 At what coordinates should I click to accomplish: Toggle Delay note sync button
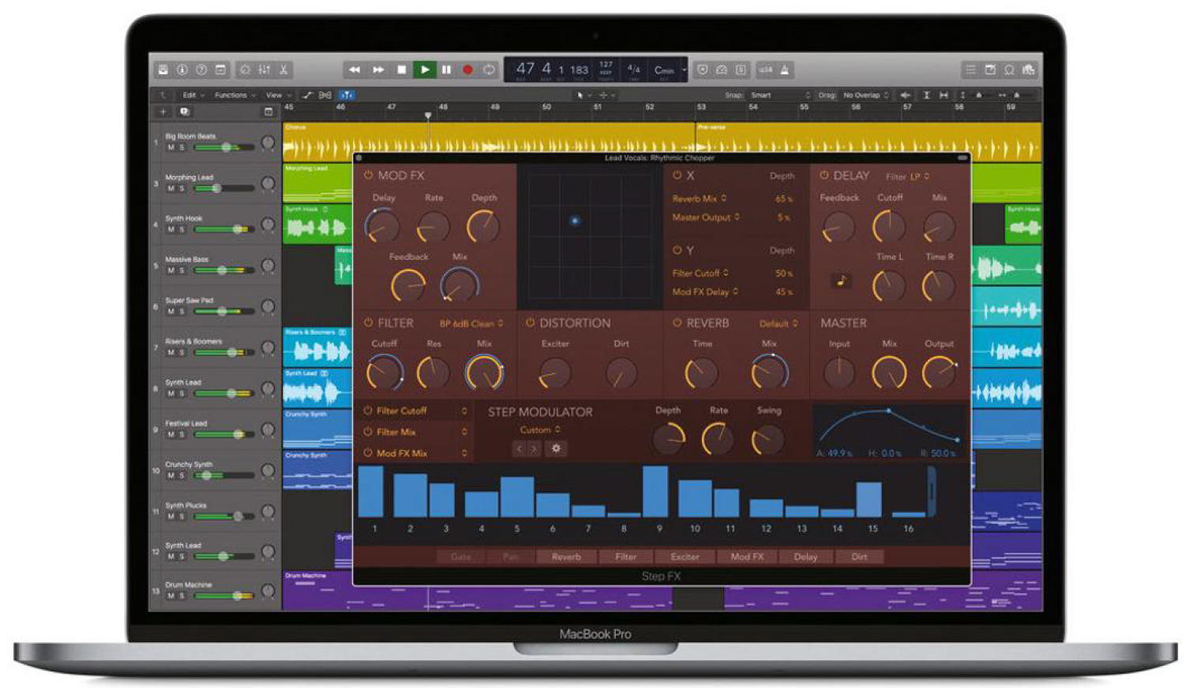841,280
